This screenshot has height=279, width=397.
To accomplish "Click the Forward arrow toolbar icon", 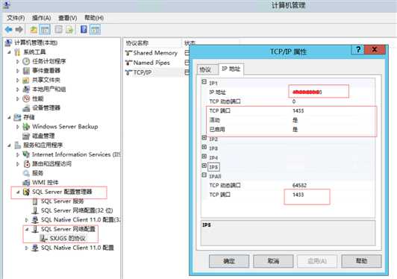I will tap(19, 30).
